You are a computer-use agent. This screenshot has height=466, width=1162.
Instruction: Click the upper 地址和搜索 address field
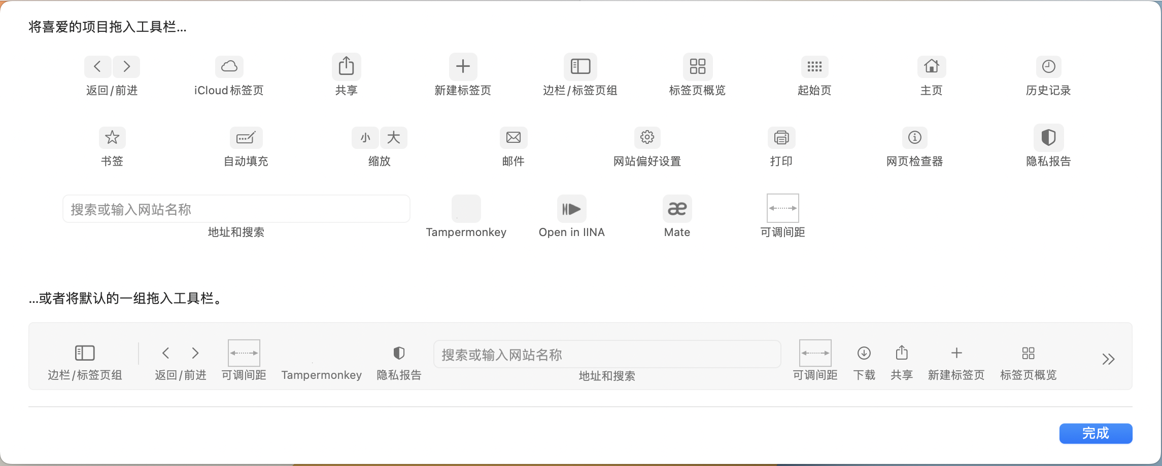[236, 209]
